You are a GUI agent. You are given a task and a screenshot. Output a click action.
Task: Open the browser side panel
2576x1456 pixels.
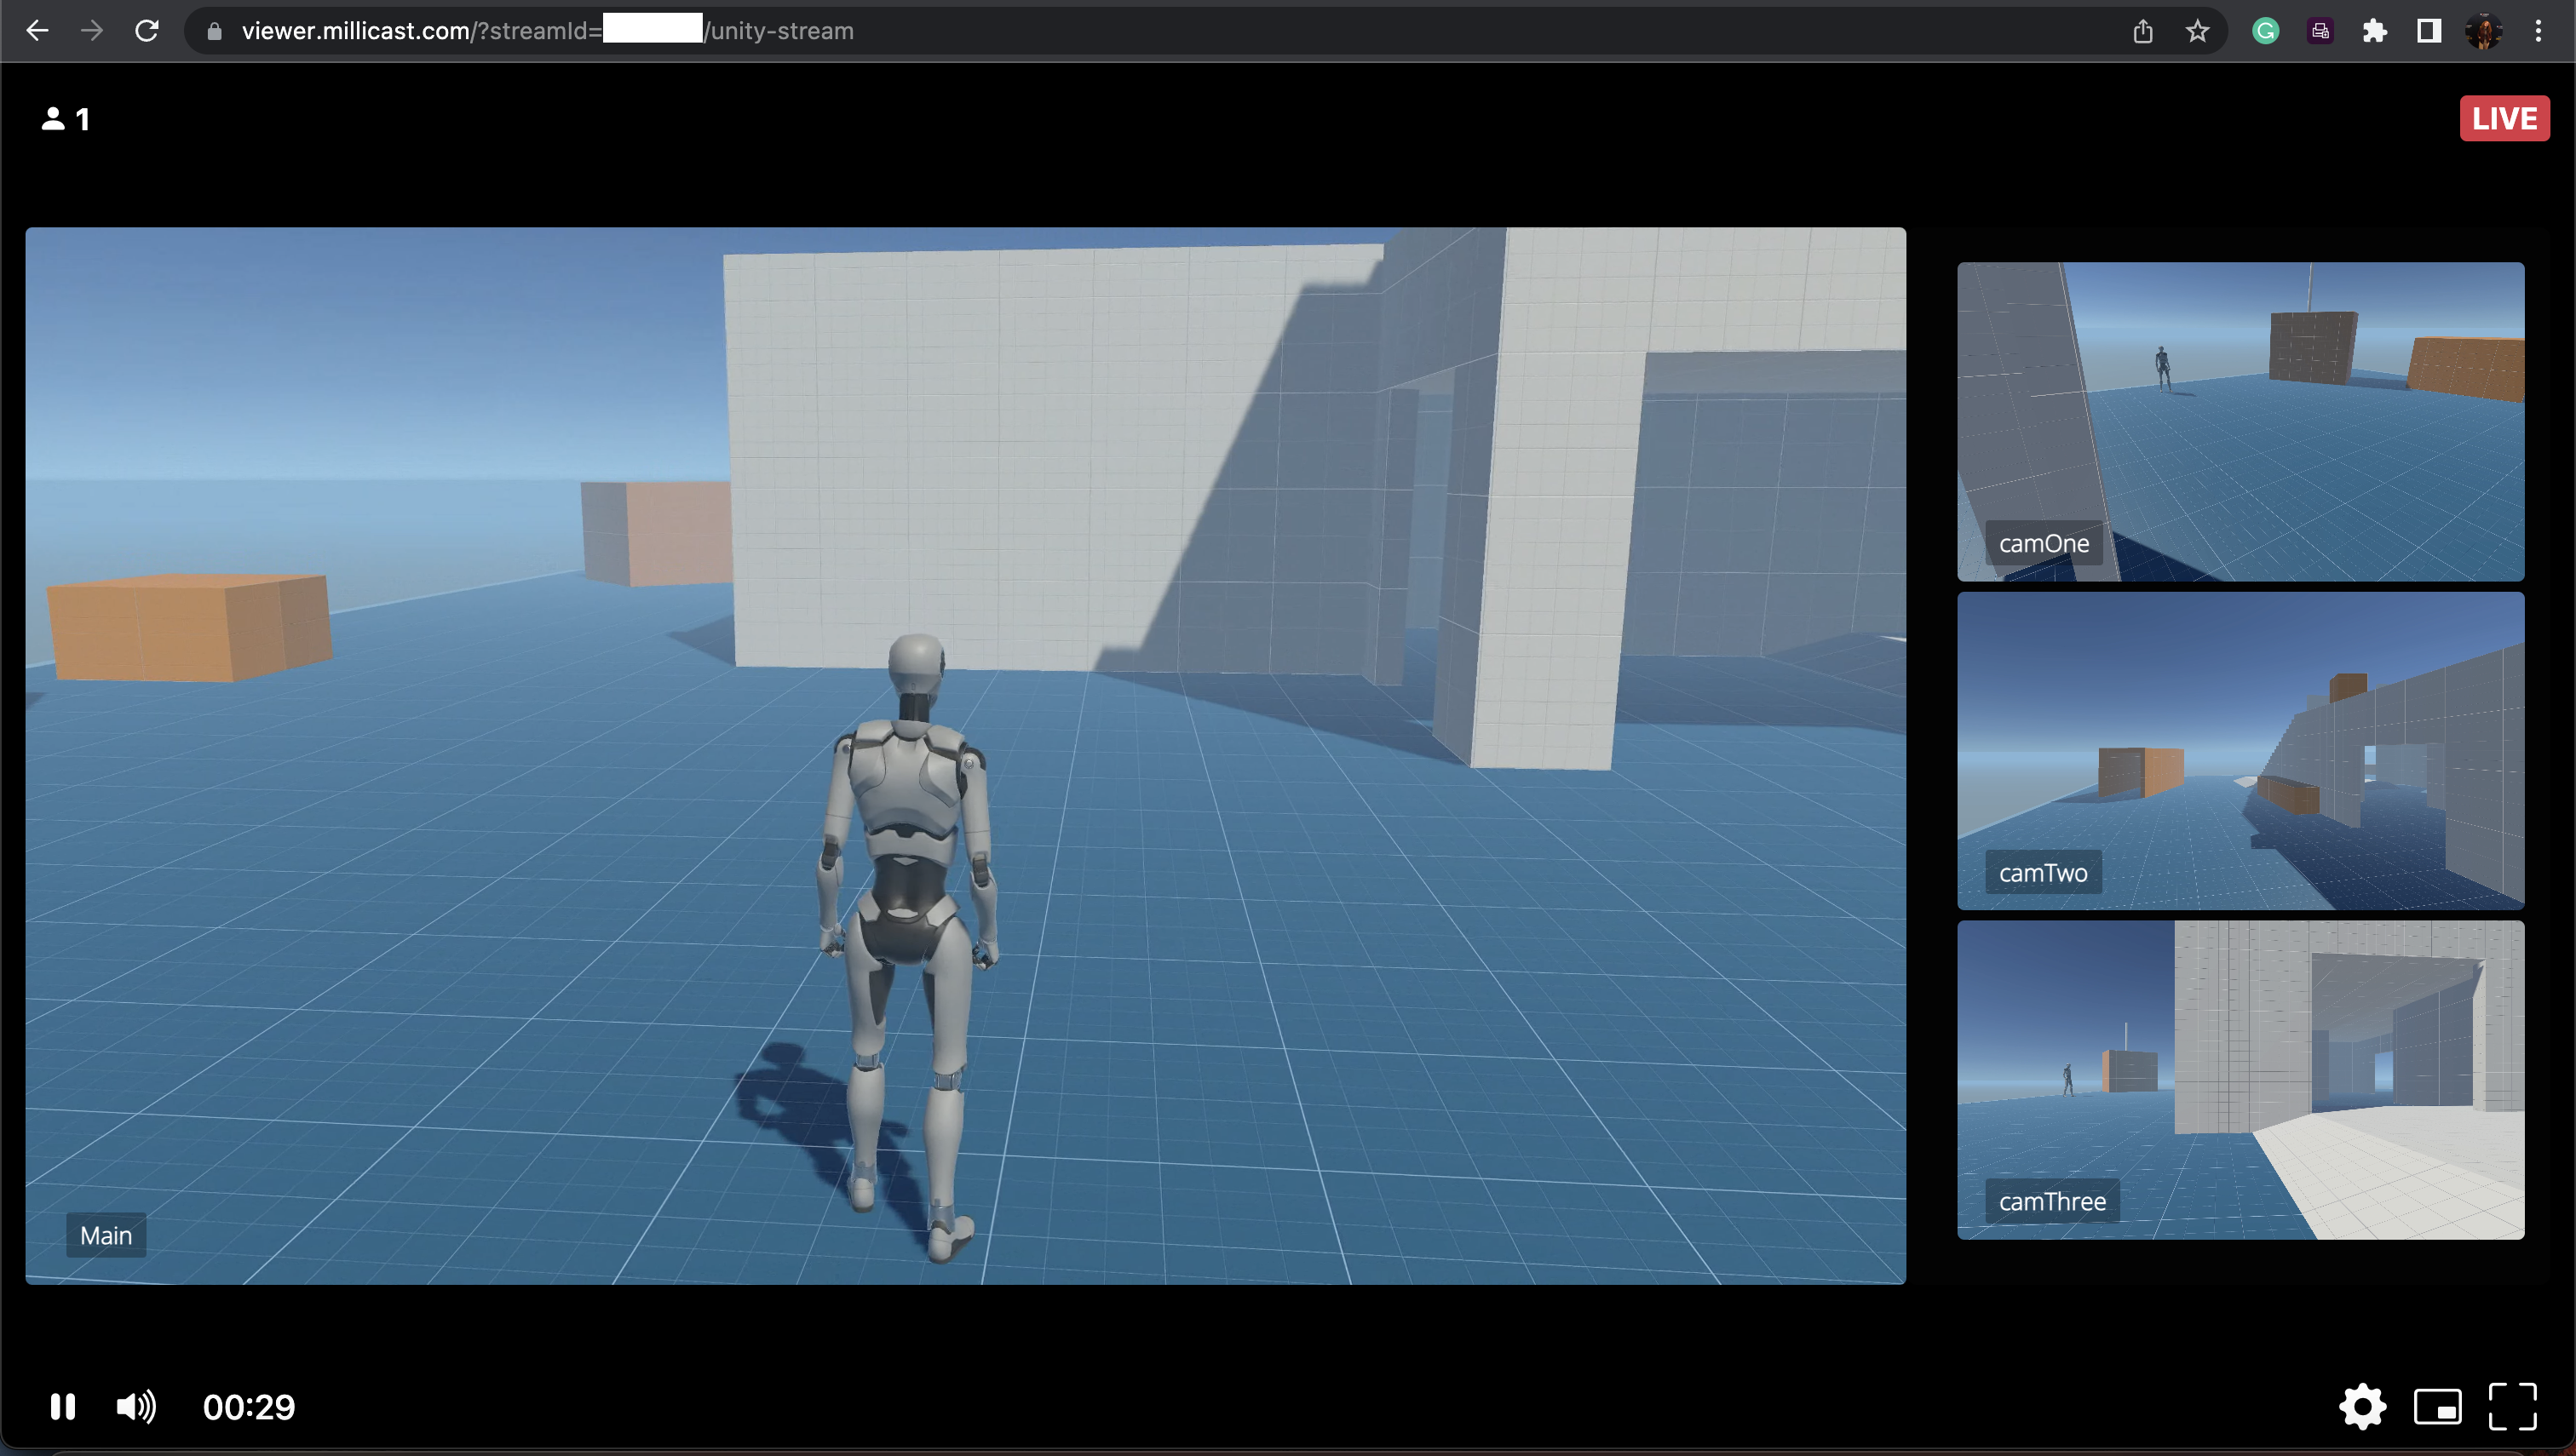tap(2428, 31)
